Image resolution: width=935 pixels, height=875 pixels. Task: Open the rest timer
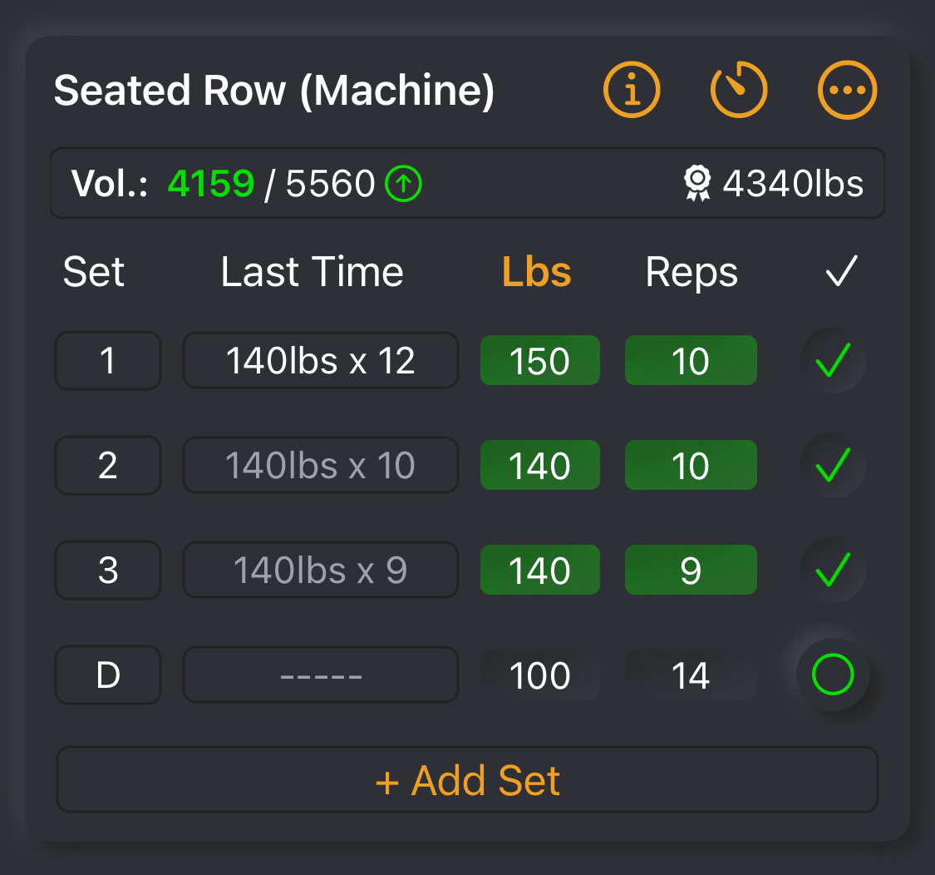tap(739, 90)
